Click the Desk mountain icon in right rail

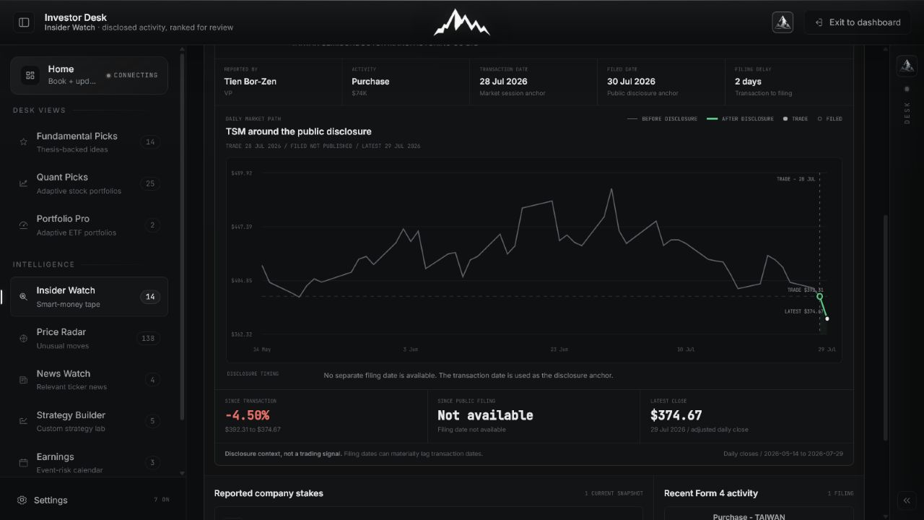907,66
